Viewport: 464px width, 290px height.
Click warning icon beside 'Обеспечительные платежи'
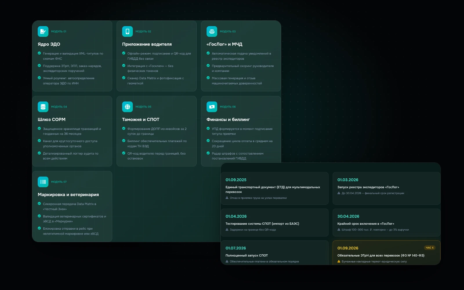[x=227, y=261]
